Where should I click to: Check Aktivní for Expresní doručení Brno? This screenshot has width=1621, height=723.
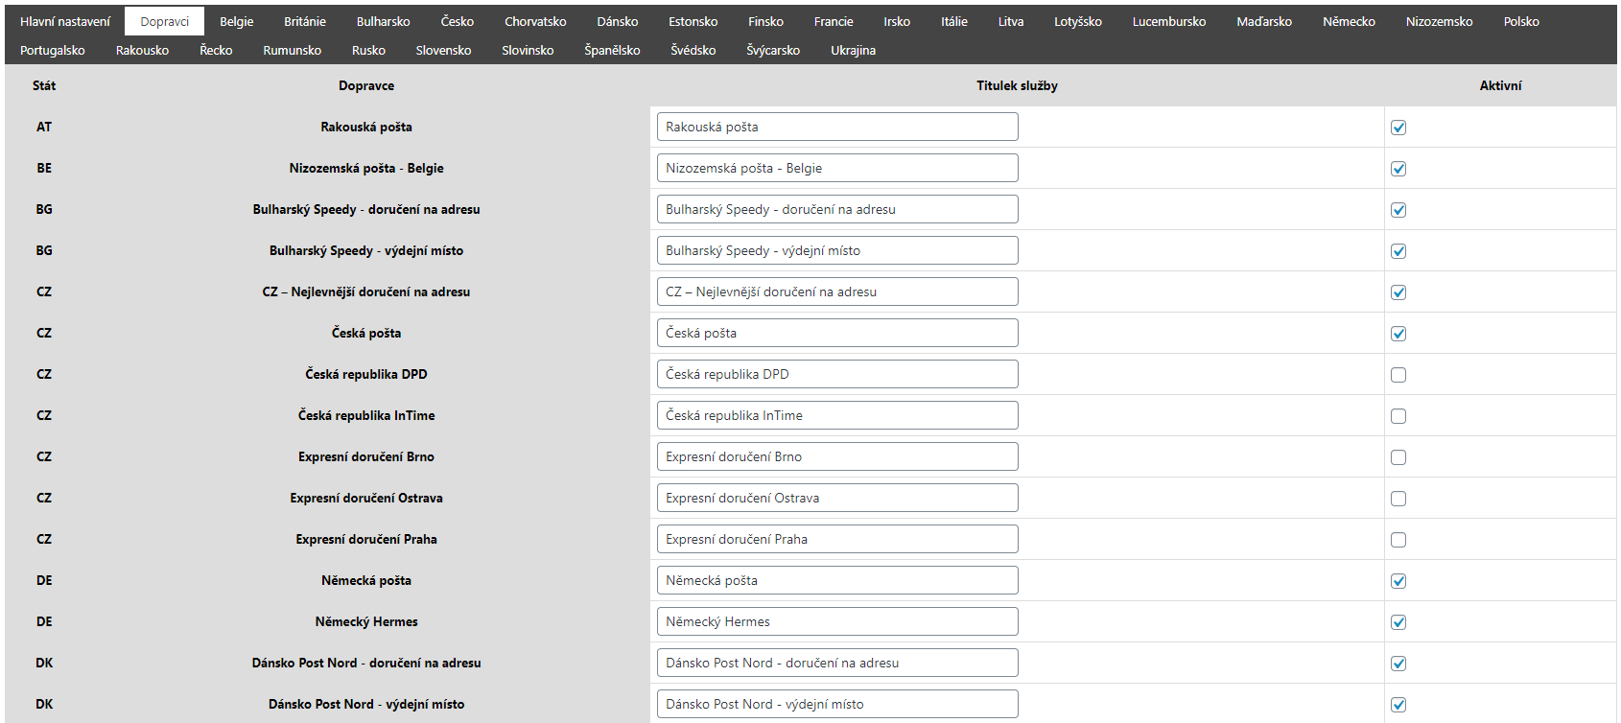point(1398,457)
